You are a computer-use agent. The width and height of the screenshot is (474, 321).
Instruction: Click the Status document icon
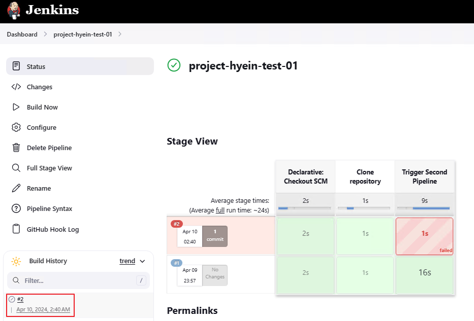(x=16, y=66)
